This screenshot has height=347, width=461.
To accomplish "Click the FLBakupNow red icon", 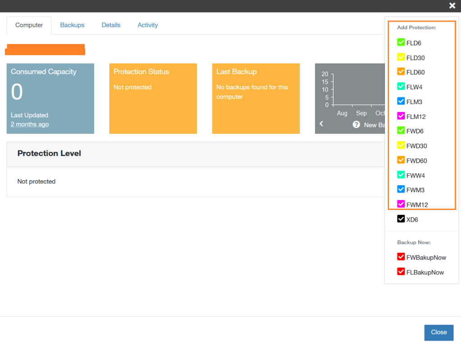I will tap(401, 272).
